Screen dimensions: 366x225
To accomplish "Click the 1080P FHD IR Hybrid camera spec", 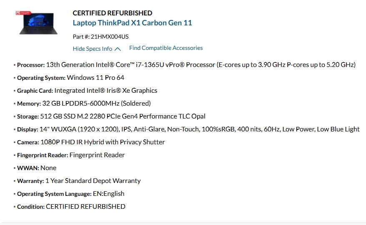I will click(103, 142).
